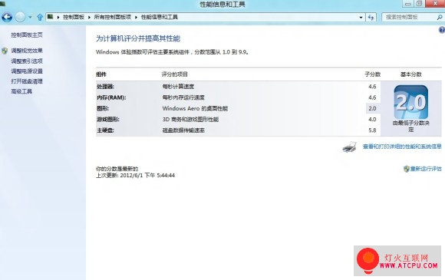Select 性能信息和工具 in the breadcrumb
This screenshot has height=280, width=445.
pos(160,17)
